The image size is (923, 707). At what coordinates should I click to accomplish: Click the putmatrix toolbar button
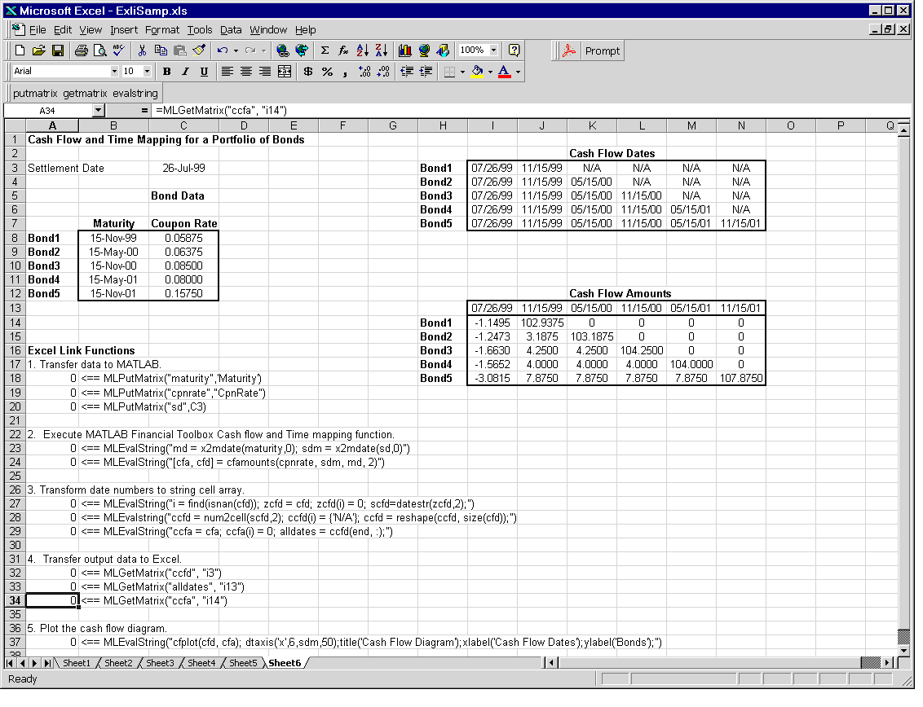click(36, 93)
